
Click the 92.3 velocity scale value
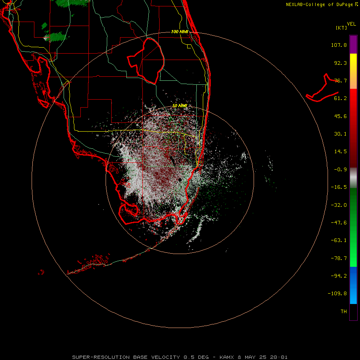click(x=340, y=63)
